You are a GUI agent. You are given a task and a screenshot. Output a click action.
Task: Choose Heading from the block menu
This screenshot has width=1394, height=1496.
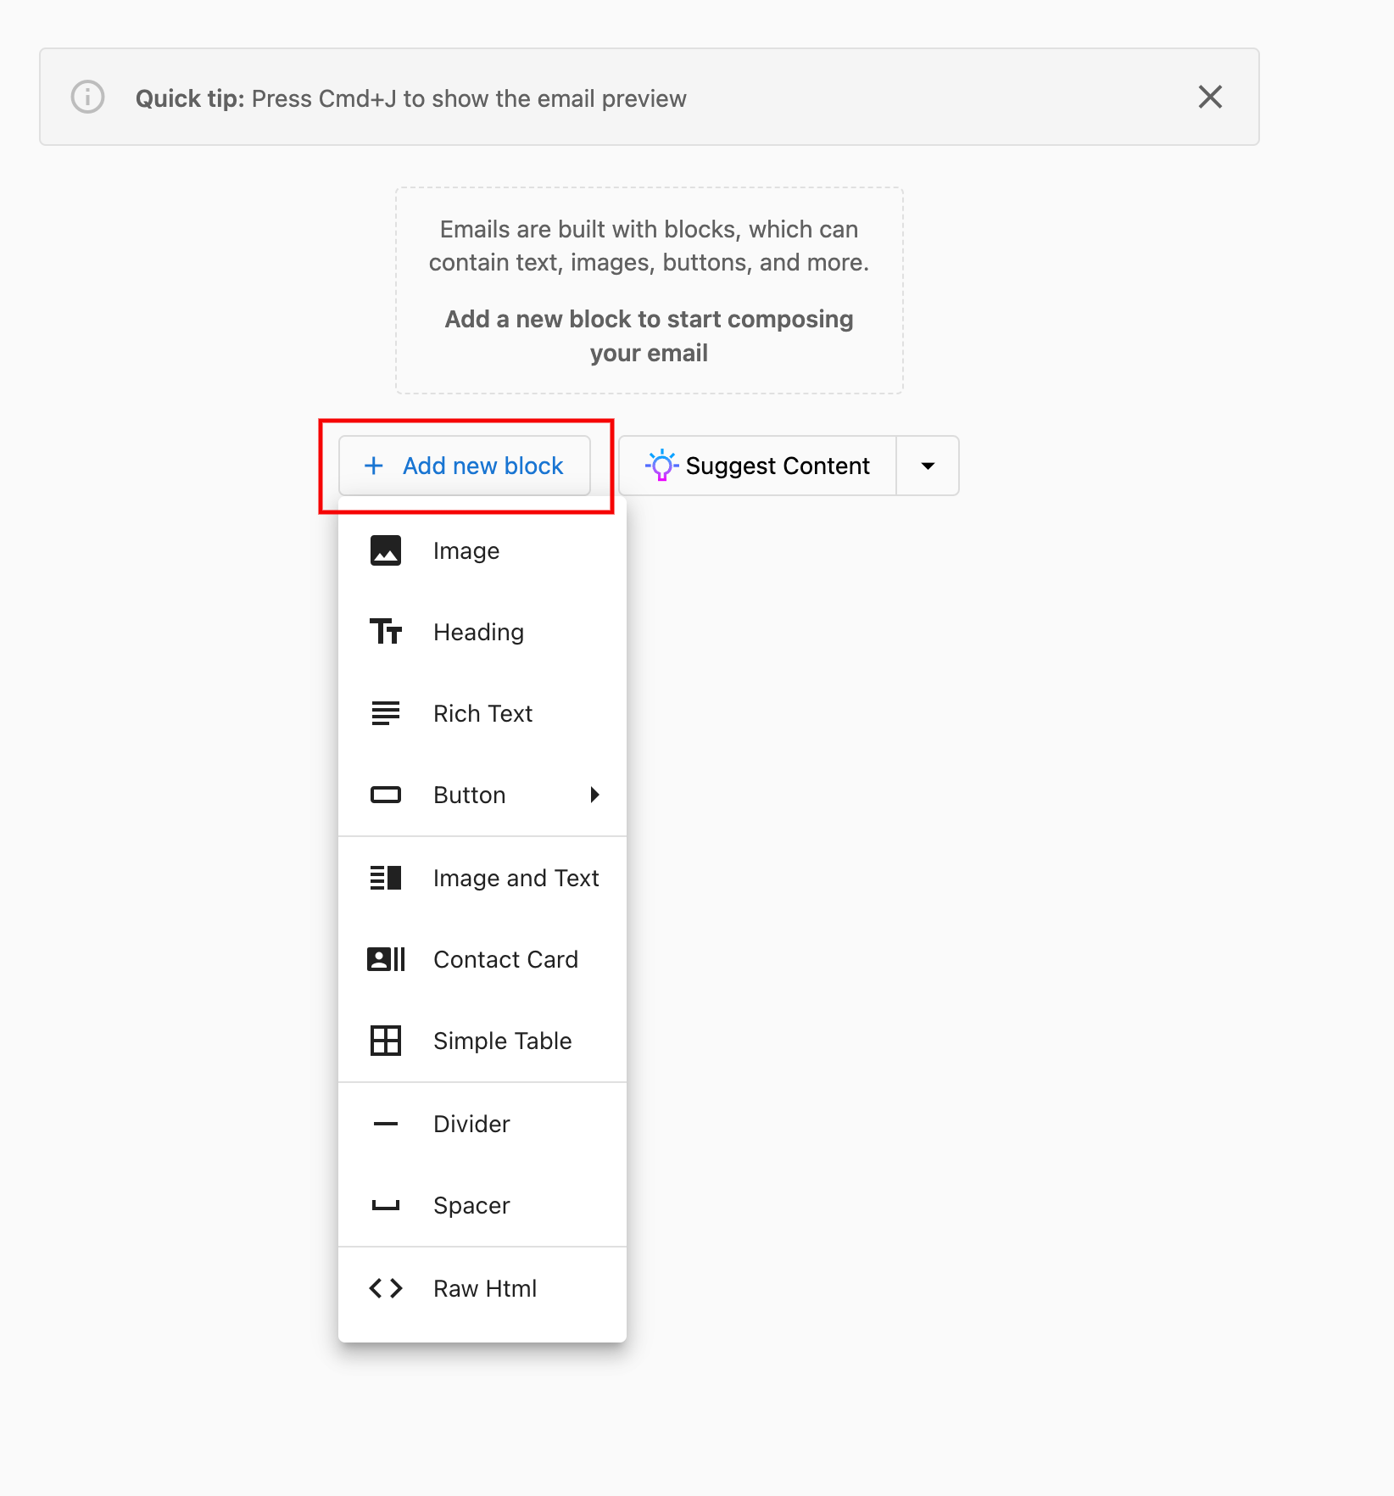coord(482,632)
